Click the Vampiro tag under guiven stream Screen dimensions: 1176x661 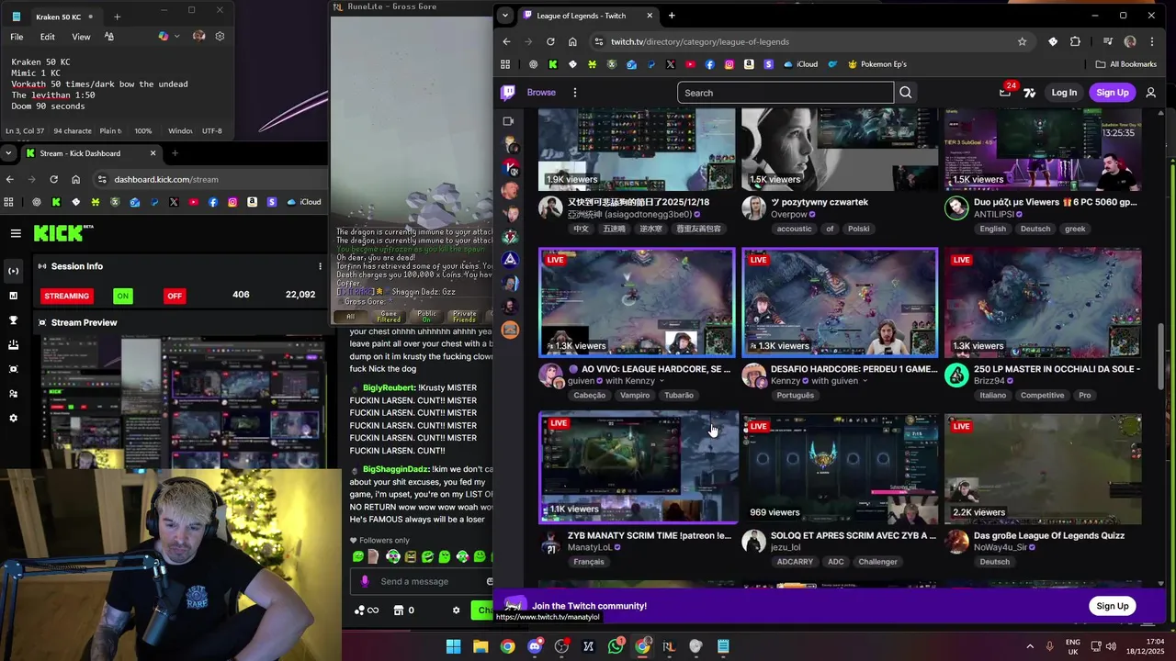click(635, 396)
